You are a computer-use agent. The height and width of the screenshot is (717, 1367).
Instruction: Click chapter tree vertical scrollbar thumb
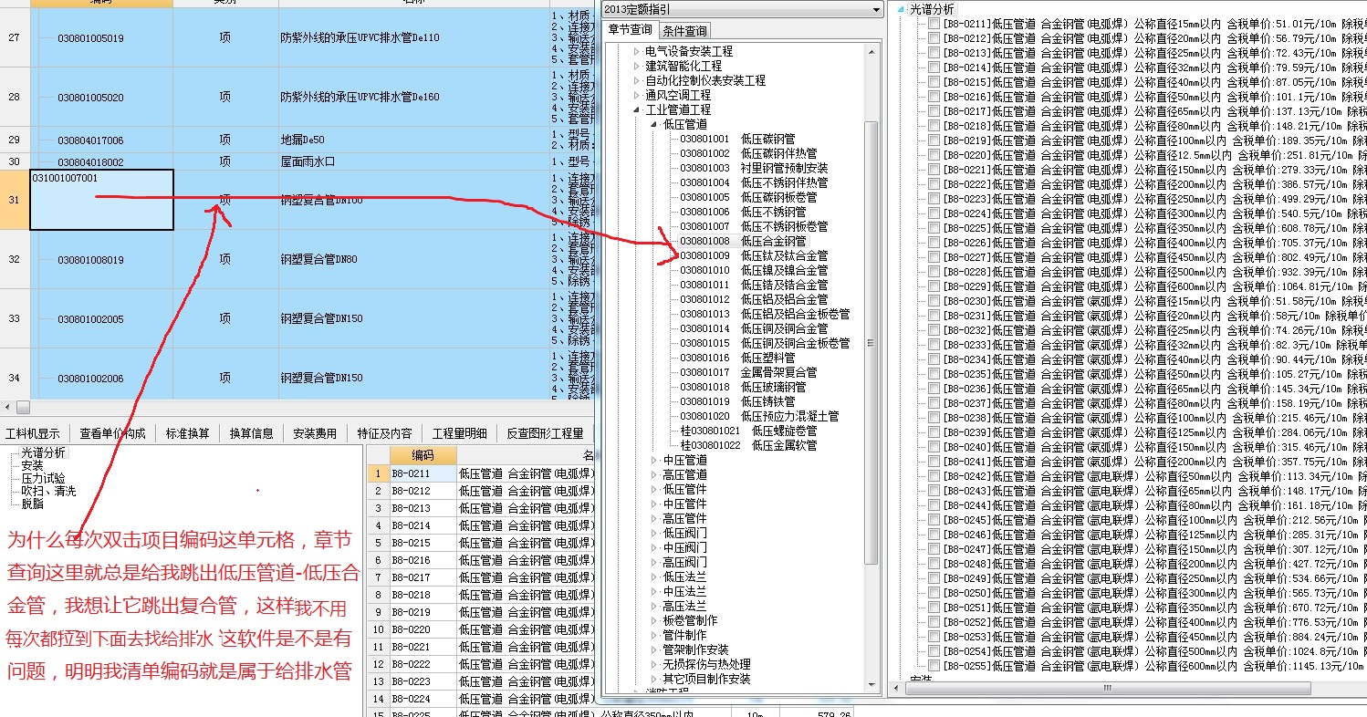click(870, 342)
